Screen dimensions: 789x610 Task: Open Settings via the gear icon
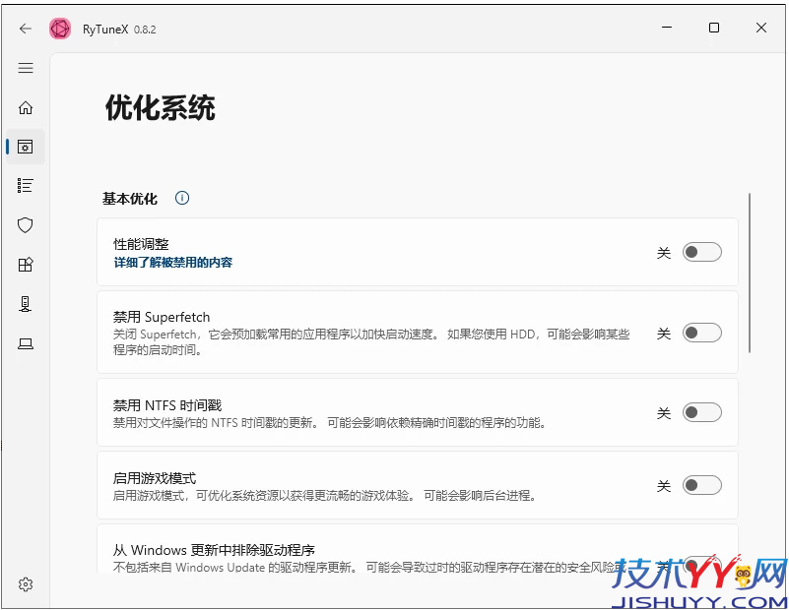[x=26, y=583]
